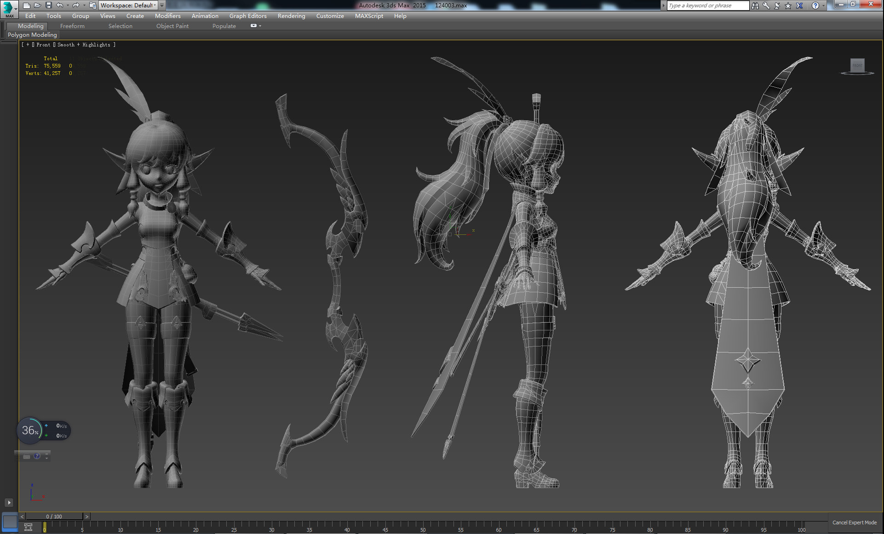
Task: Click the Open File folder icon
Action: point(37,6)
